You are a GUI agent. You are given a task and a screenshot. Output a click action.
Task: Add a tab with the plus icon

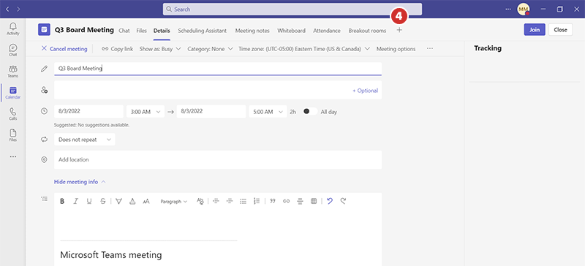tap(399, 30)
